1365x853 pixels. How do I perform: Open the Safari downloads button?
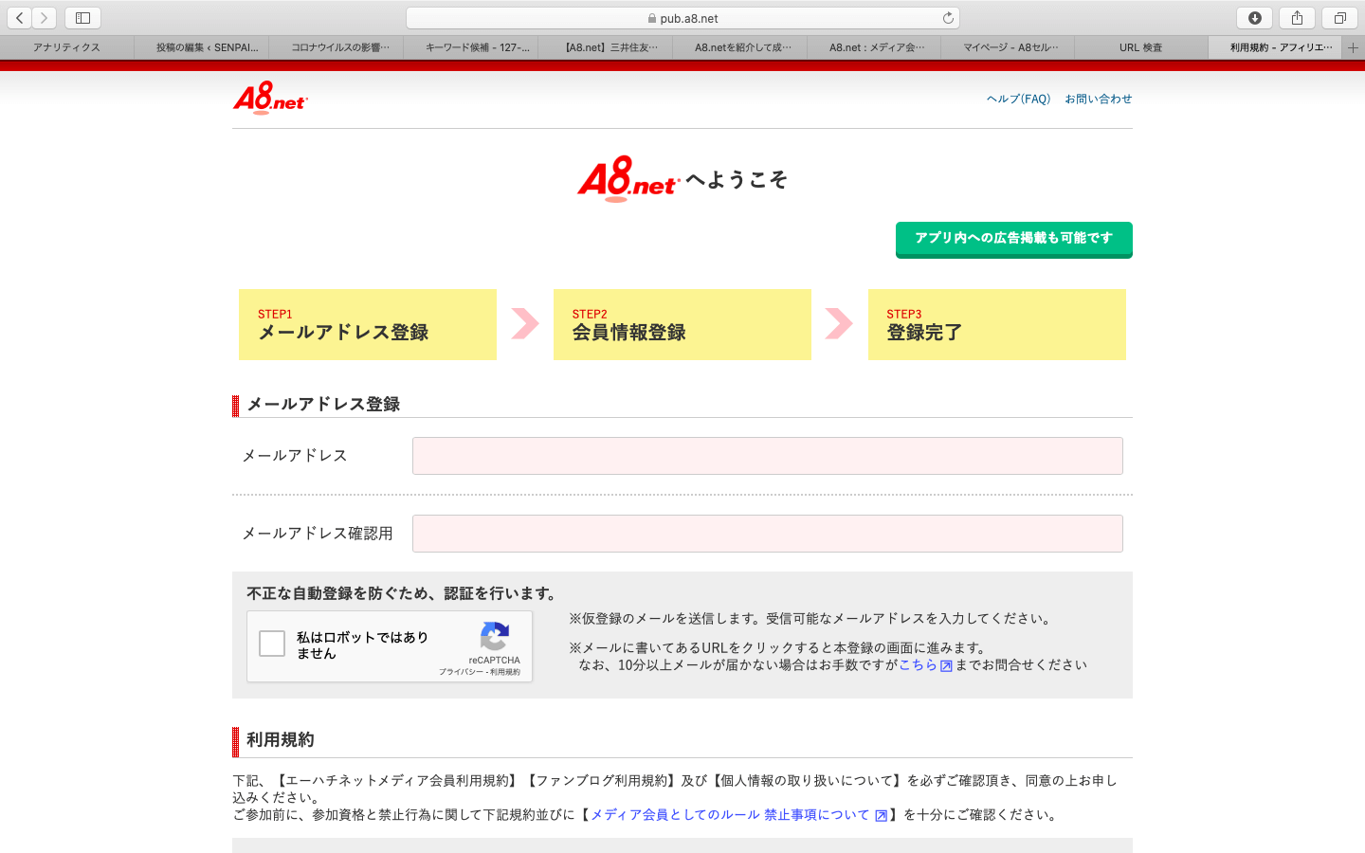1255,18
